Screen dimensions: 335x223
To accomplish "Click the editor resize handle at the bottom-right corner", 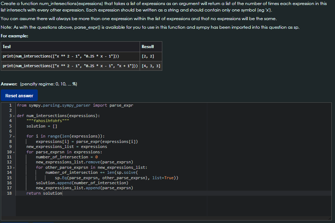I will pyautogui.click(x=330, y=218).
